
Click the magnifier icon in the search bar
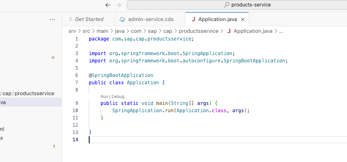[x=227, y=5]
